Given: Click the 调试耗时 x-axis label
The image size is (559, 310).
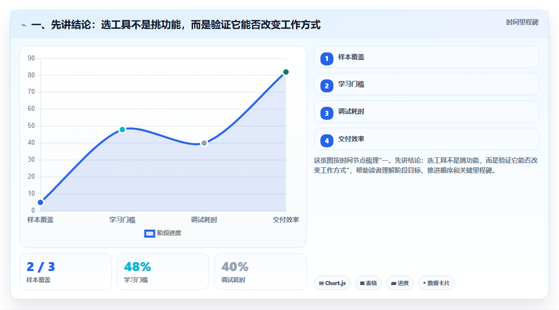Looking at the screenshot, I should click(x=204, y=220).
